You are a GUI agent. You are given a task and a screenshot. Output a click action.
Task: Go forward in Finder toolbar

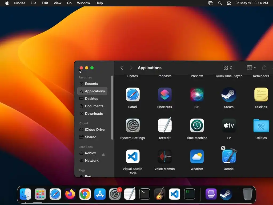tap(131, 68)
